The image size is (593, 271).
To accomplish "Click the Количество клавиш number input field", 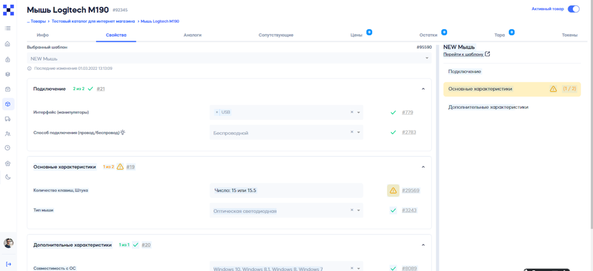I will pyautogui.click(x=286, y=191).
